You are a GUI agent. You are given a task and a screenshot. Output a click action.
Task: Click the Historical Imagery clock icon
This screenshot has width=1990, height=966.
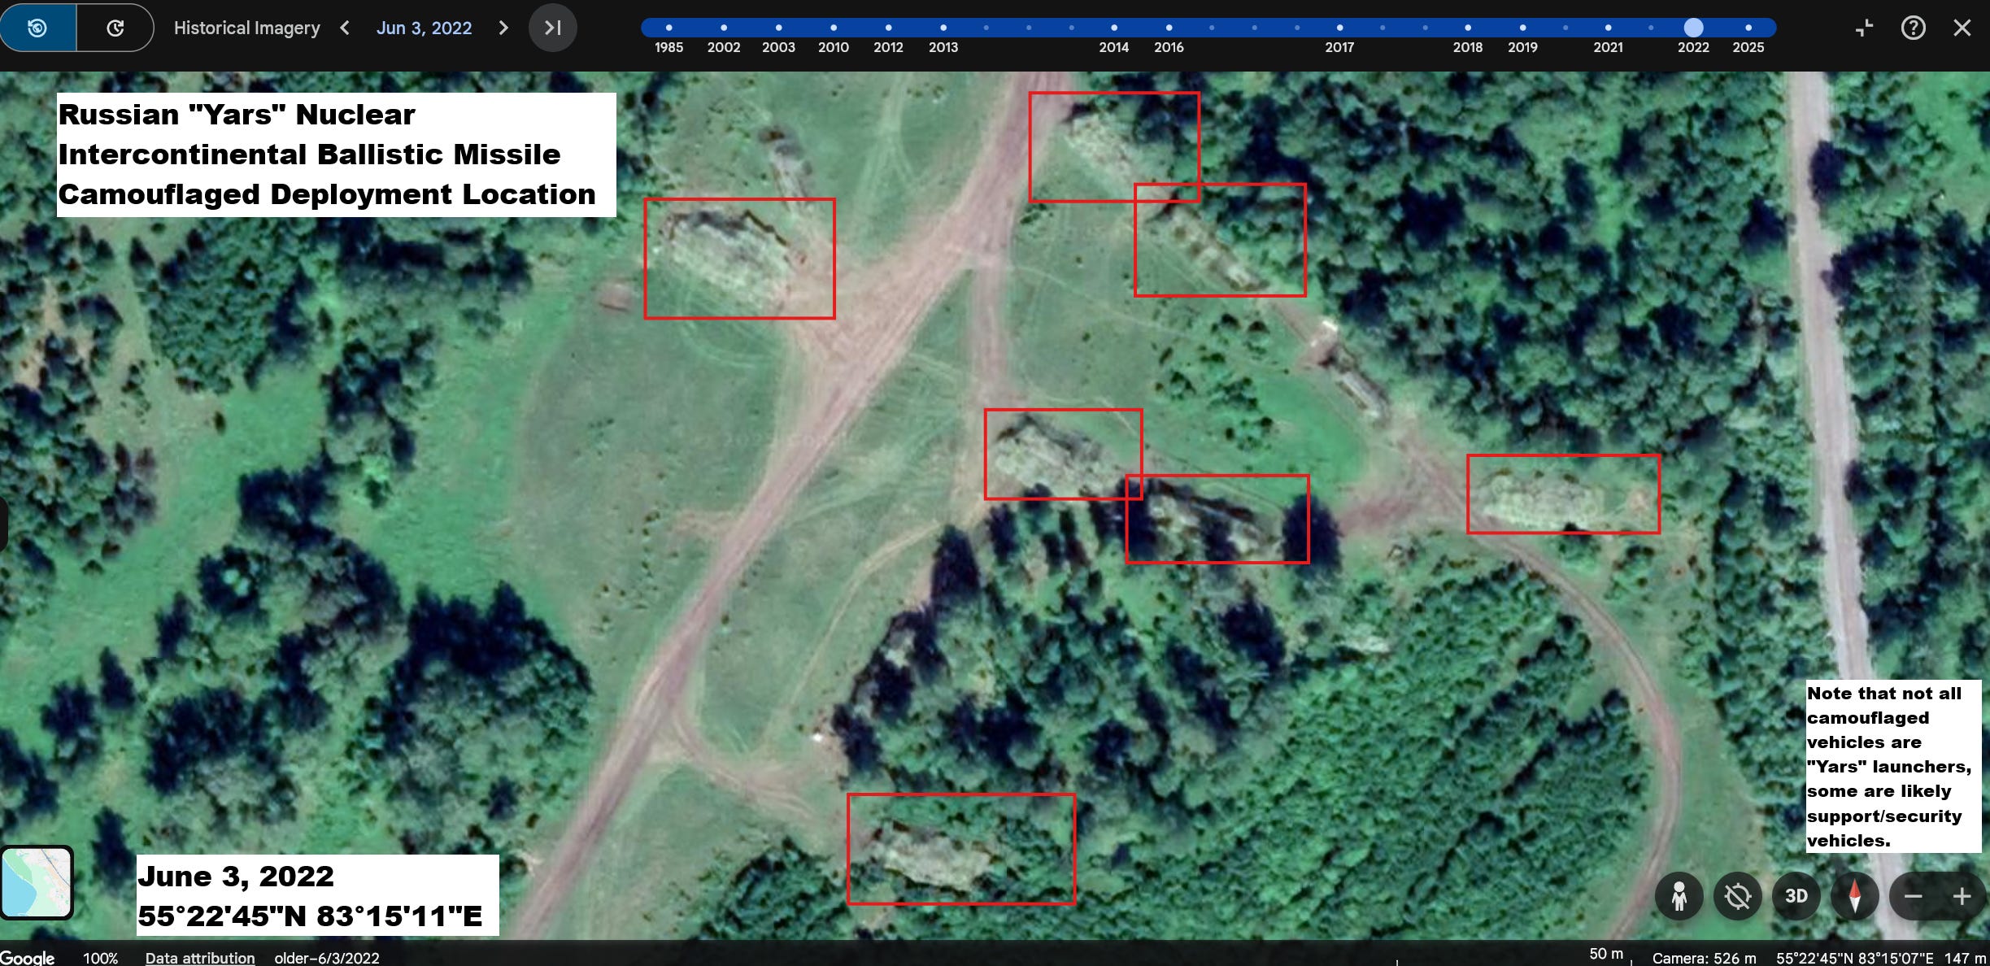37,28
